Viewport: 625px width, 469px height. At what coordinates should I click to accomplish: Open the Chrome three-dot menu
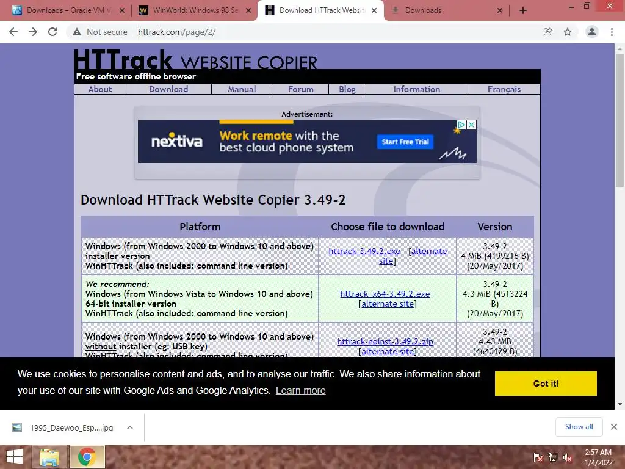tap(612, 32)
